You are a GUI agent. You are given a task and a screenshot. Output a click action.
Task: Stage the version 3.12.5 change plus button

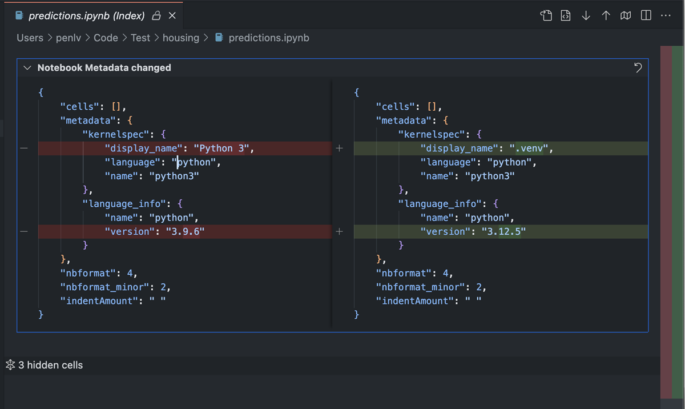coord(339,231)
